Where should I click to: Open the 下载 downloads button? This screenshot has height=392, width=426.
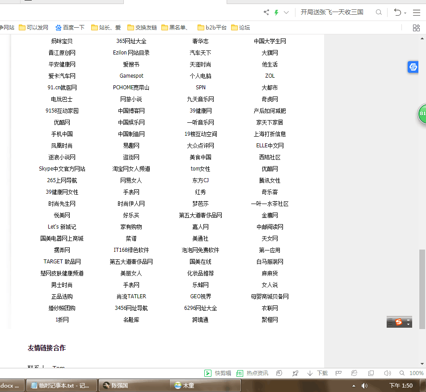click(317, 373)
